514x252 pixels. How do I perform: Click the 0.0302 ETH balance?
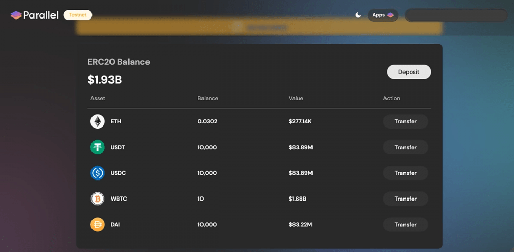(208, 121)
